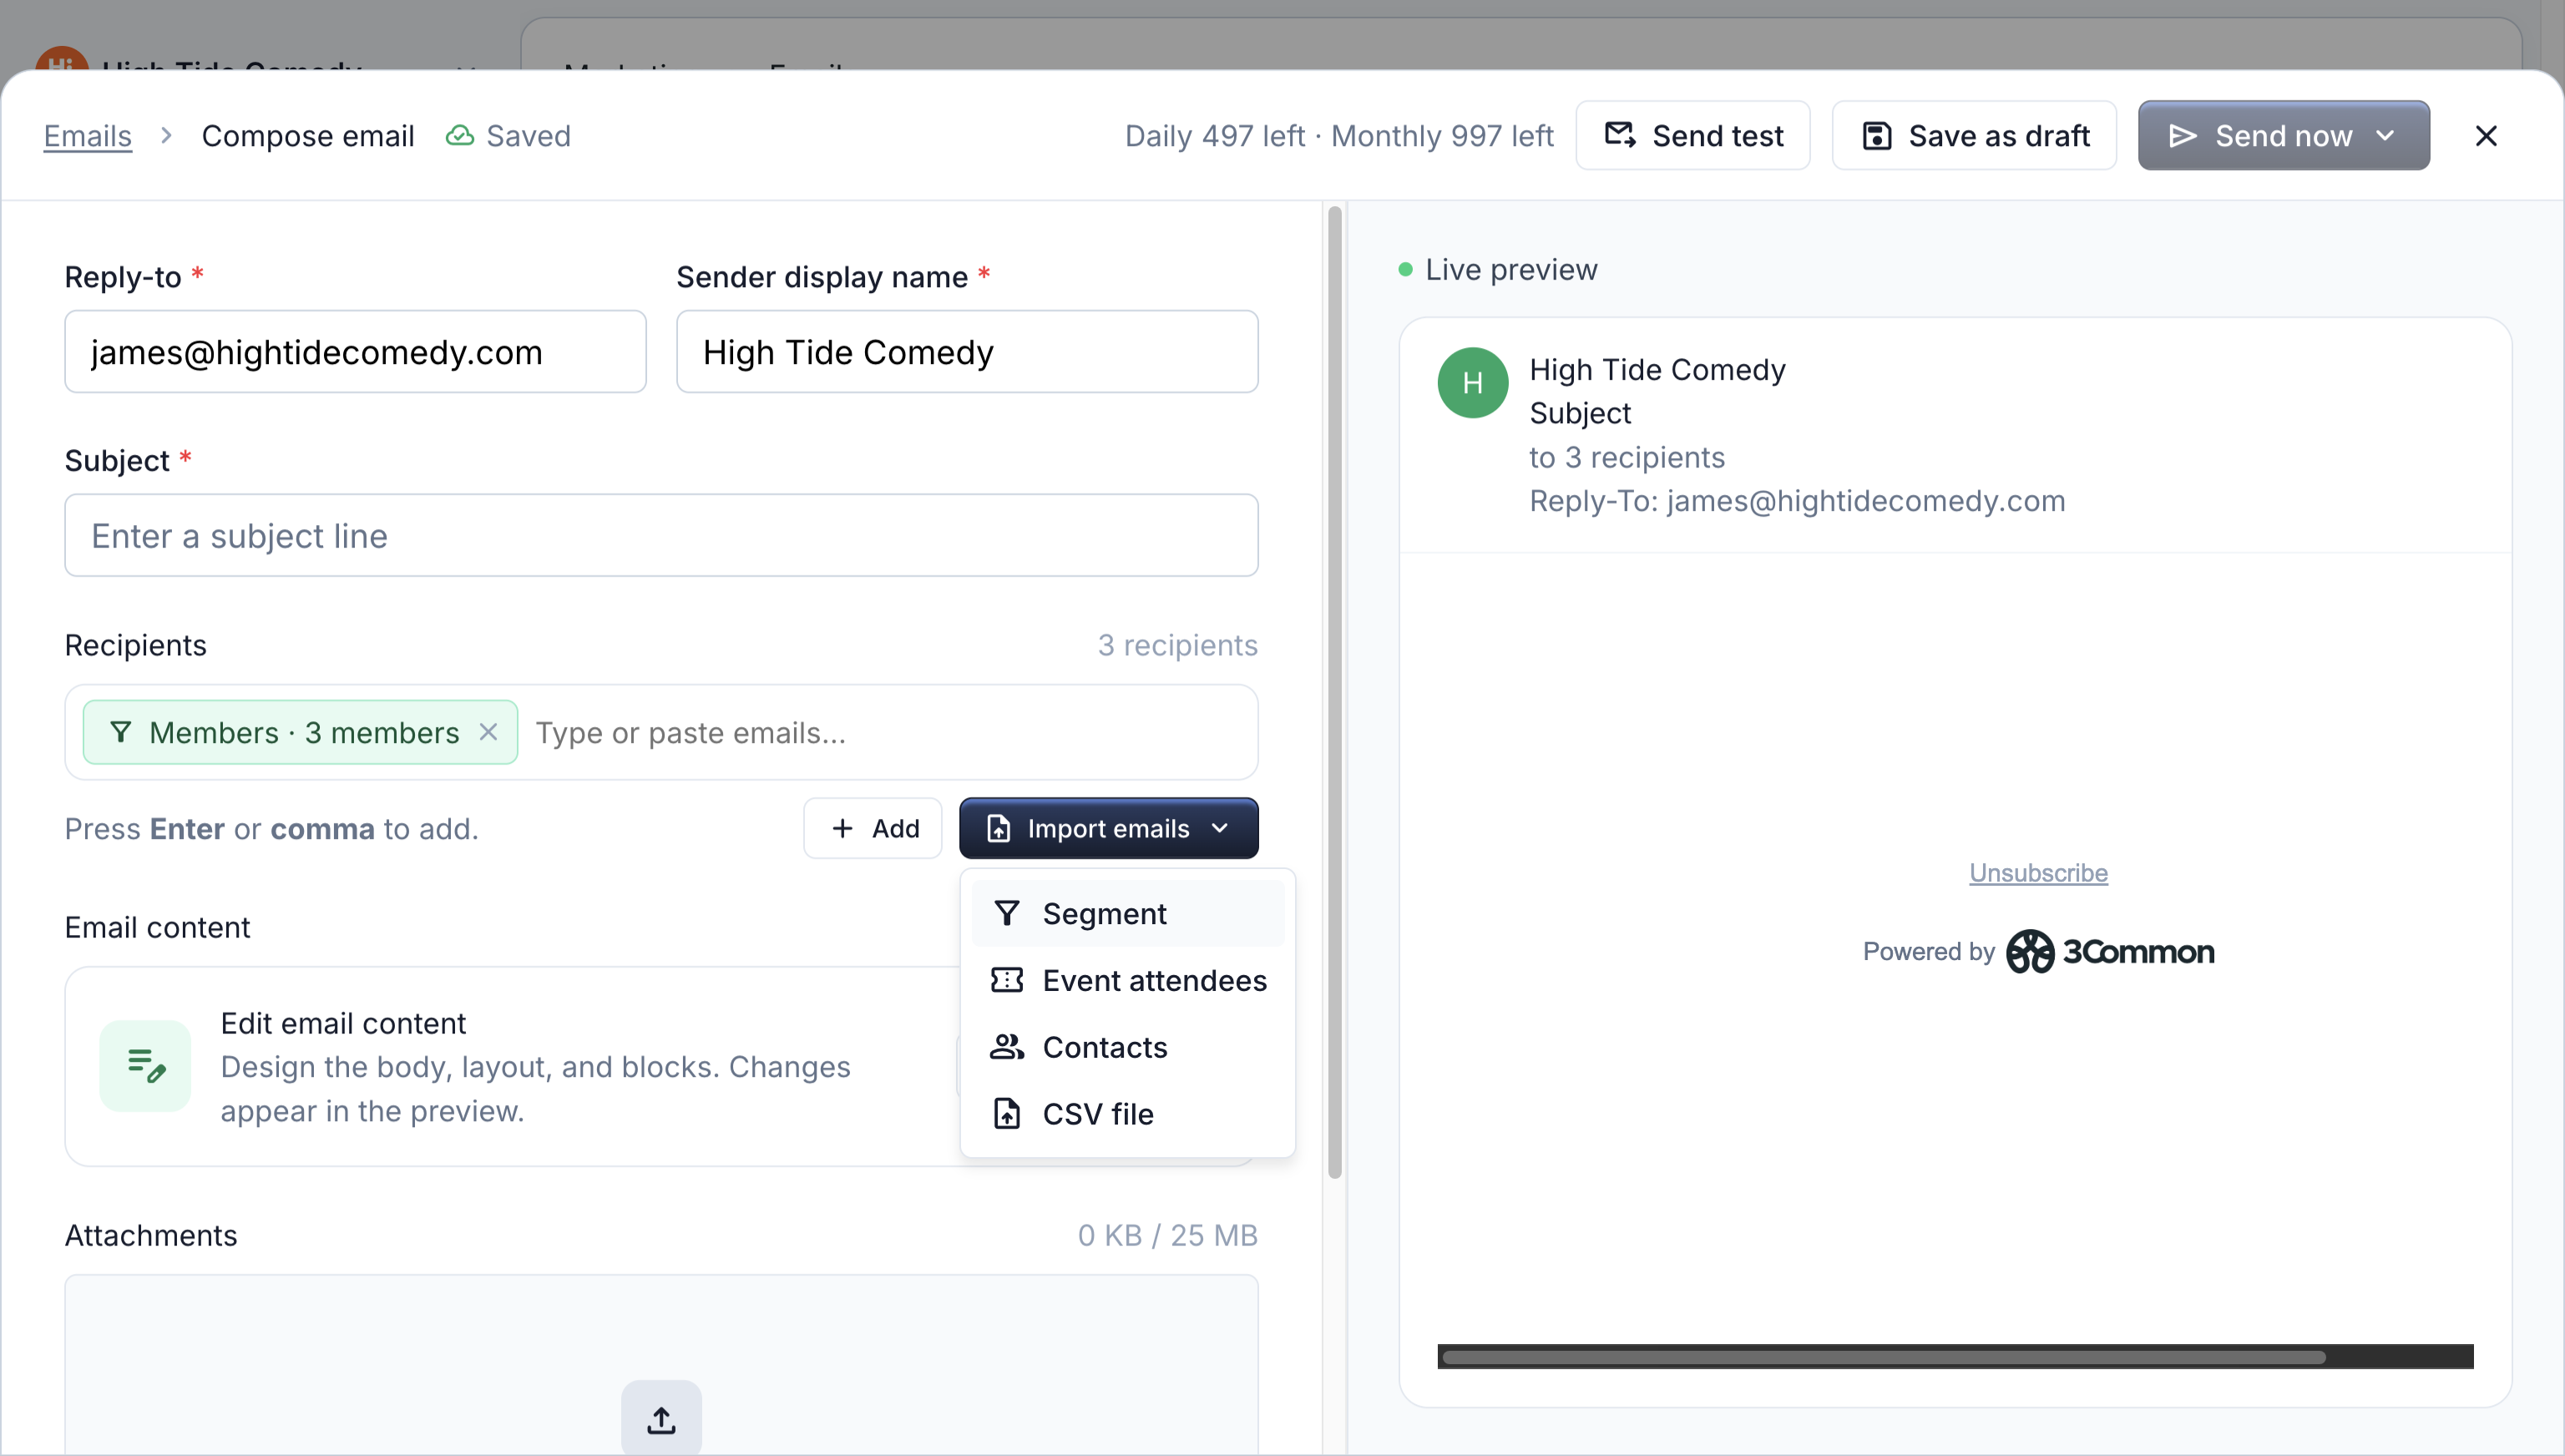Click Save as draft button
Screen dimensions: 2565x1456
coord(1974,135)
